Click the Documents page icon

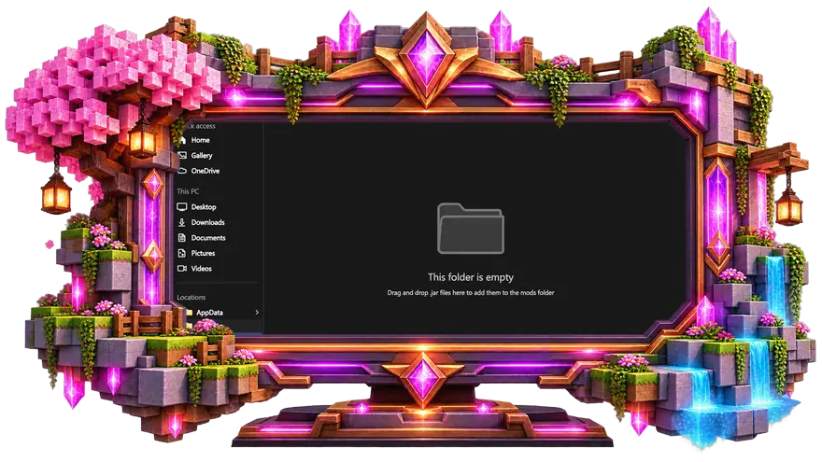182,237
